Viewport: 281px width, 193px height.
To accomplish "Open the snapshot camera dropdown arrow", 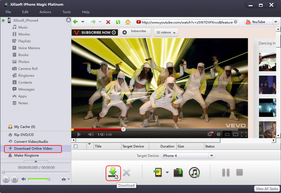I will tap(69, 179).
